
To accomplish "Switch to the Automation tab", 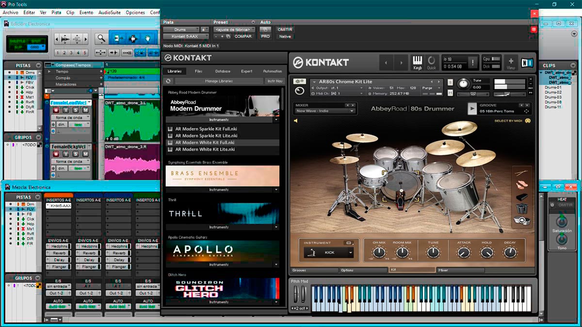I will pyautogui.click(x=272, y=71).
